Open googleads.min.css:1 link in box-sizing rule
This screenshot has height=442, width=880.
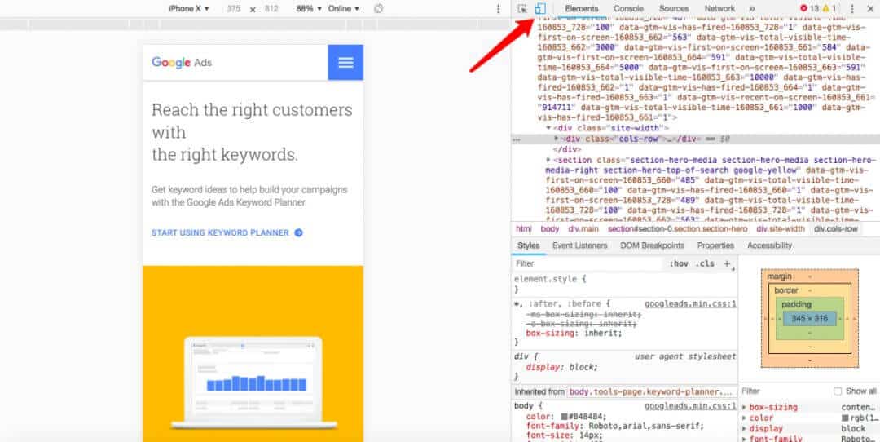click(x=690, y=304)
